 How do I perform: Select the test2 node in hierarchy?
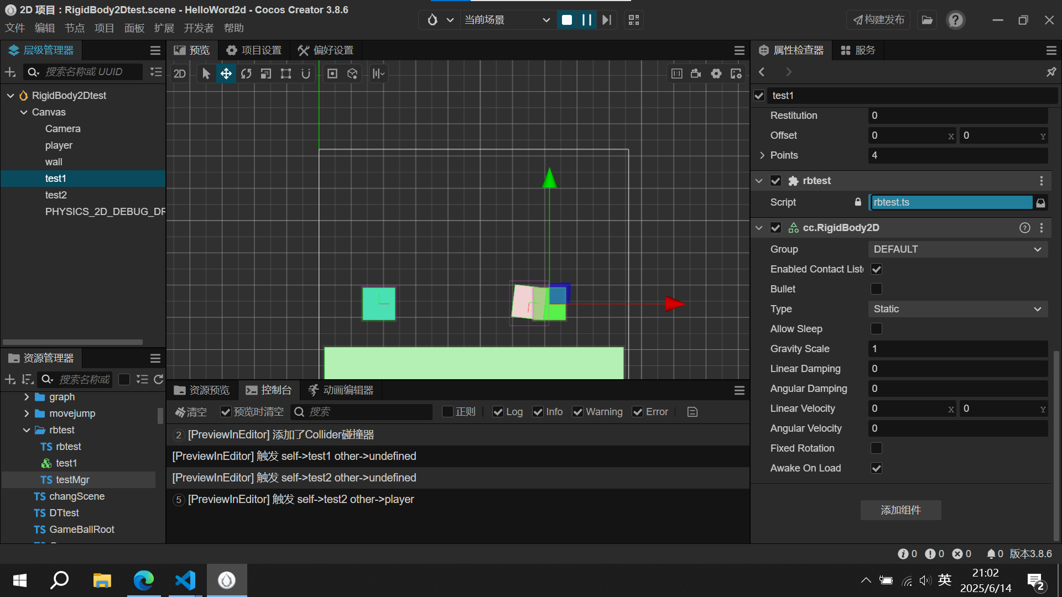click(x=56, y=195)
